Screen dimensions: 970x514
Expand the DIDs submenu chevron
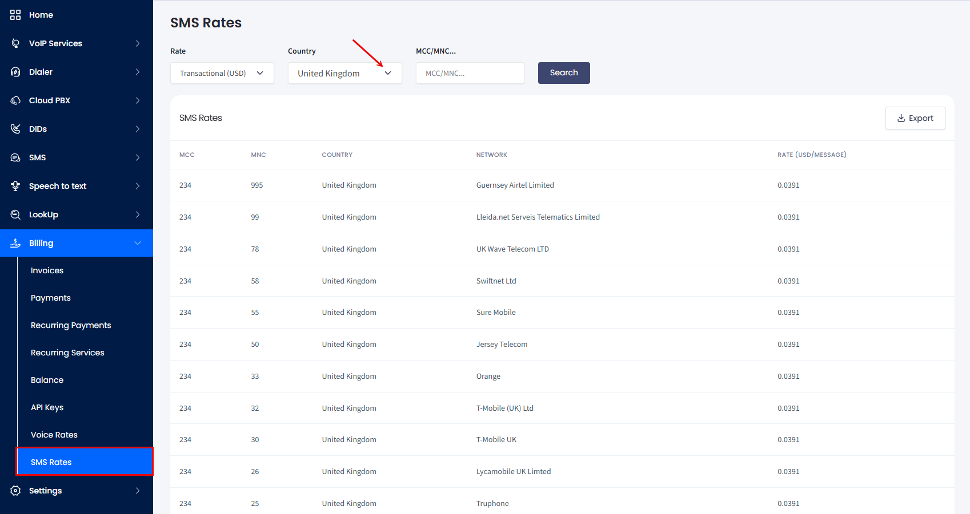click(138, 129)
